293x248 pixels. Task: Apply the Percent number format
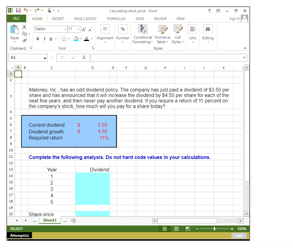tap(122, 29)
